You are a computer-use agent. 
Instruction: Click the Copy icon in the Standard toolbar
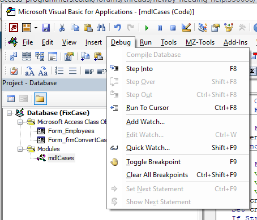click(75, 28)
